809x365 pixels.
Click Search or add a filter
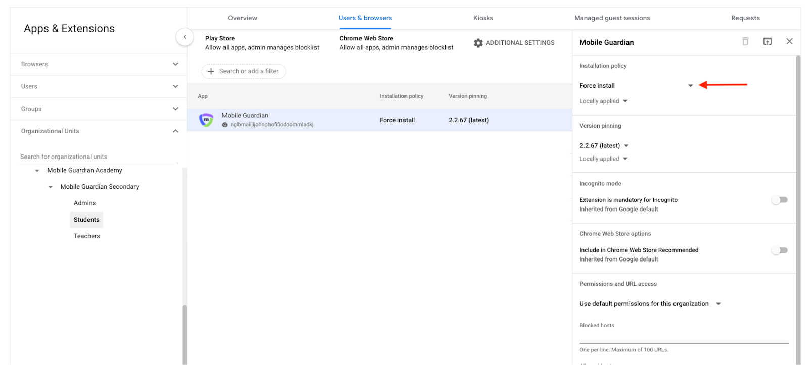pos(244,71)
